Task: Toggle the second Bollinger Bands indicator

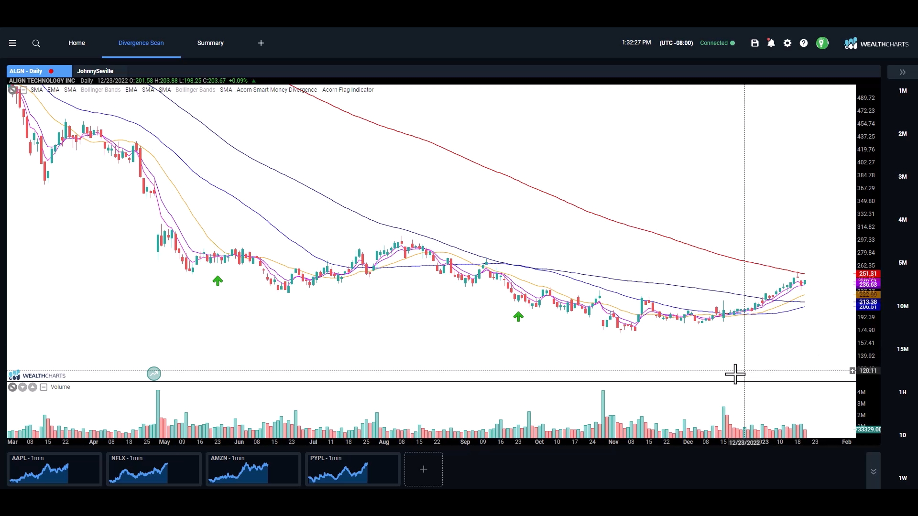Action: tap(195, 90)
